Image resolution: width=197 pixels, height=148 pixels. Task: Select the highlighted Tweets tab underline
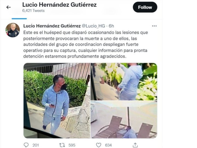pyautogui.click(x=19, y=19)
